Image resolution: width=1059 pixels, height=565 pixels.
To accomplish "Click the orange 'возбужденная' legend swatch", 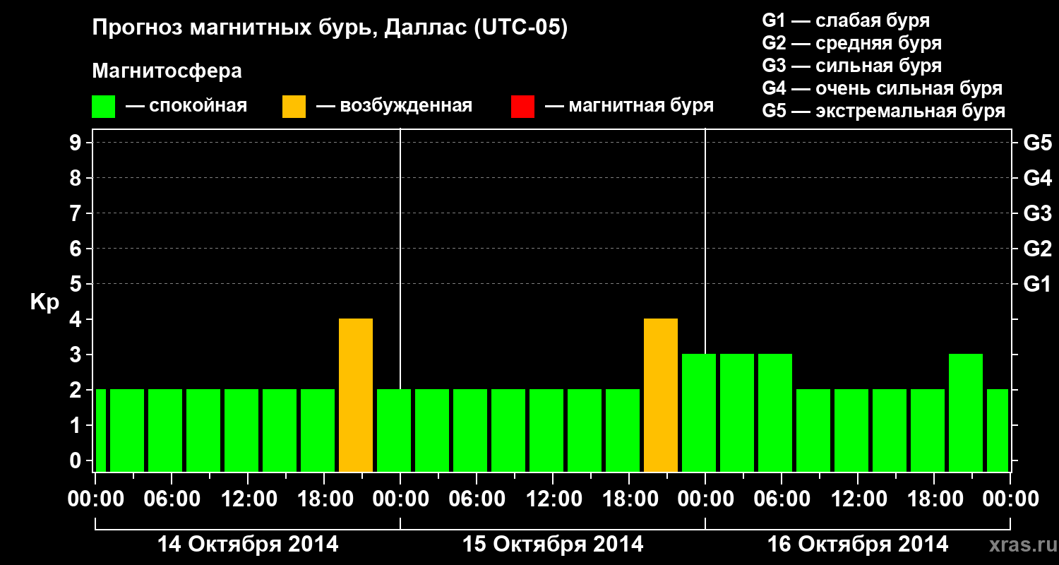I will point(294,107).
